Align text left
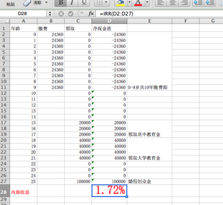This screenshot has width=223, height=205. [x=161, y=3]
